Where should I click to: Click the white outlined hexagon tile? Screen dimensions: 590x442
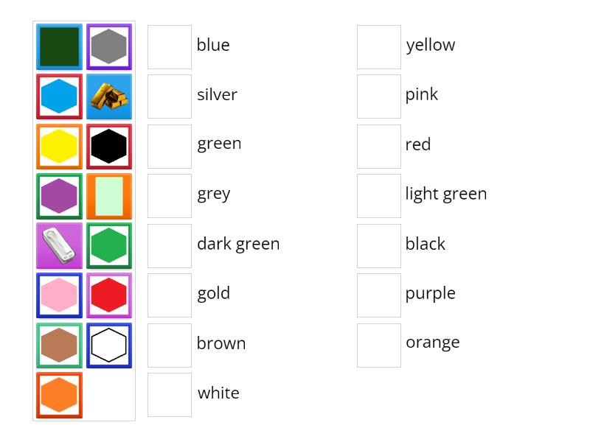tap(109, 345)
